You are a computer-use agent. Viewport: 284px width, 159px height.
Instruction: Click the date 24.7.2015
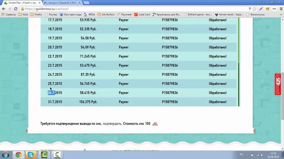[55, 75]
